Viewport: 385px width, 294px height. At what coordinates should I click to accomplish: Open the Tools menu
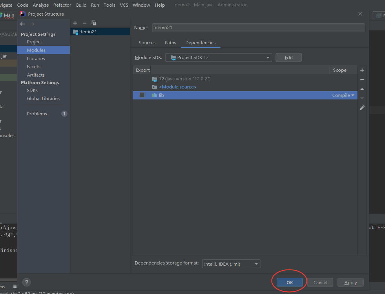(110, 5)
